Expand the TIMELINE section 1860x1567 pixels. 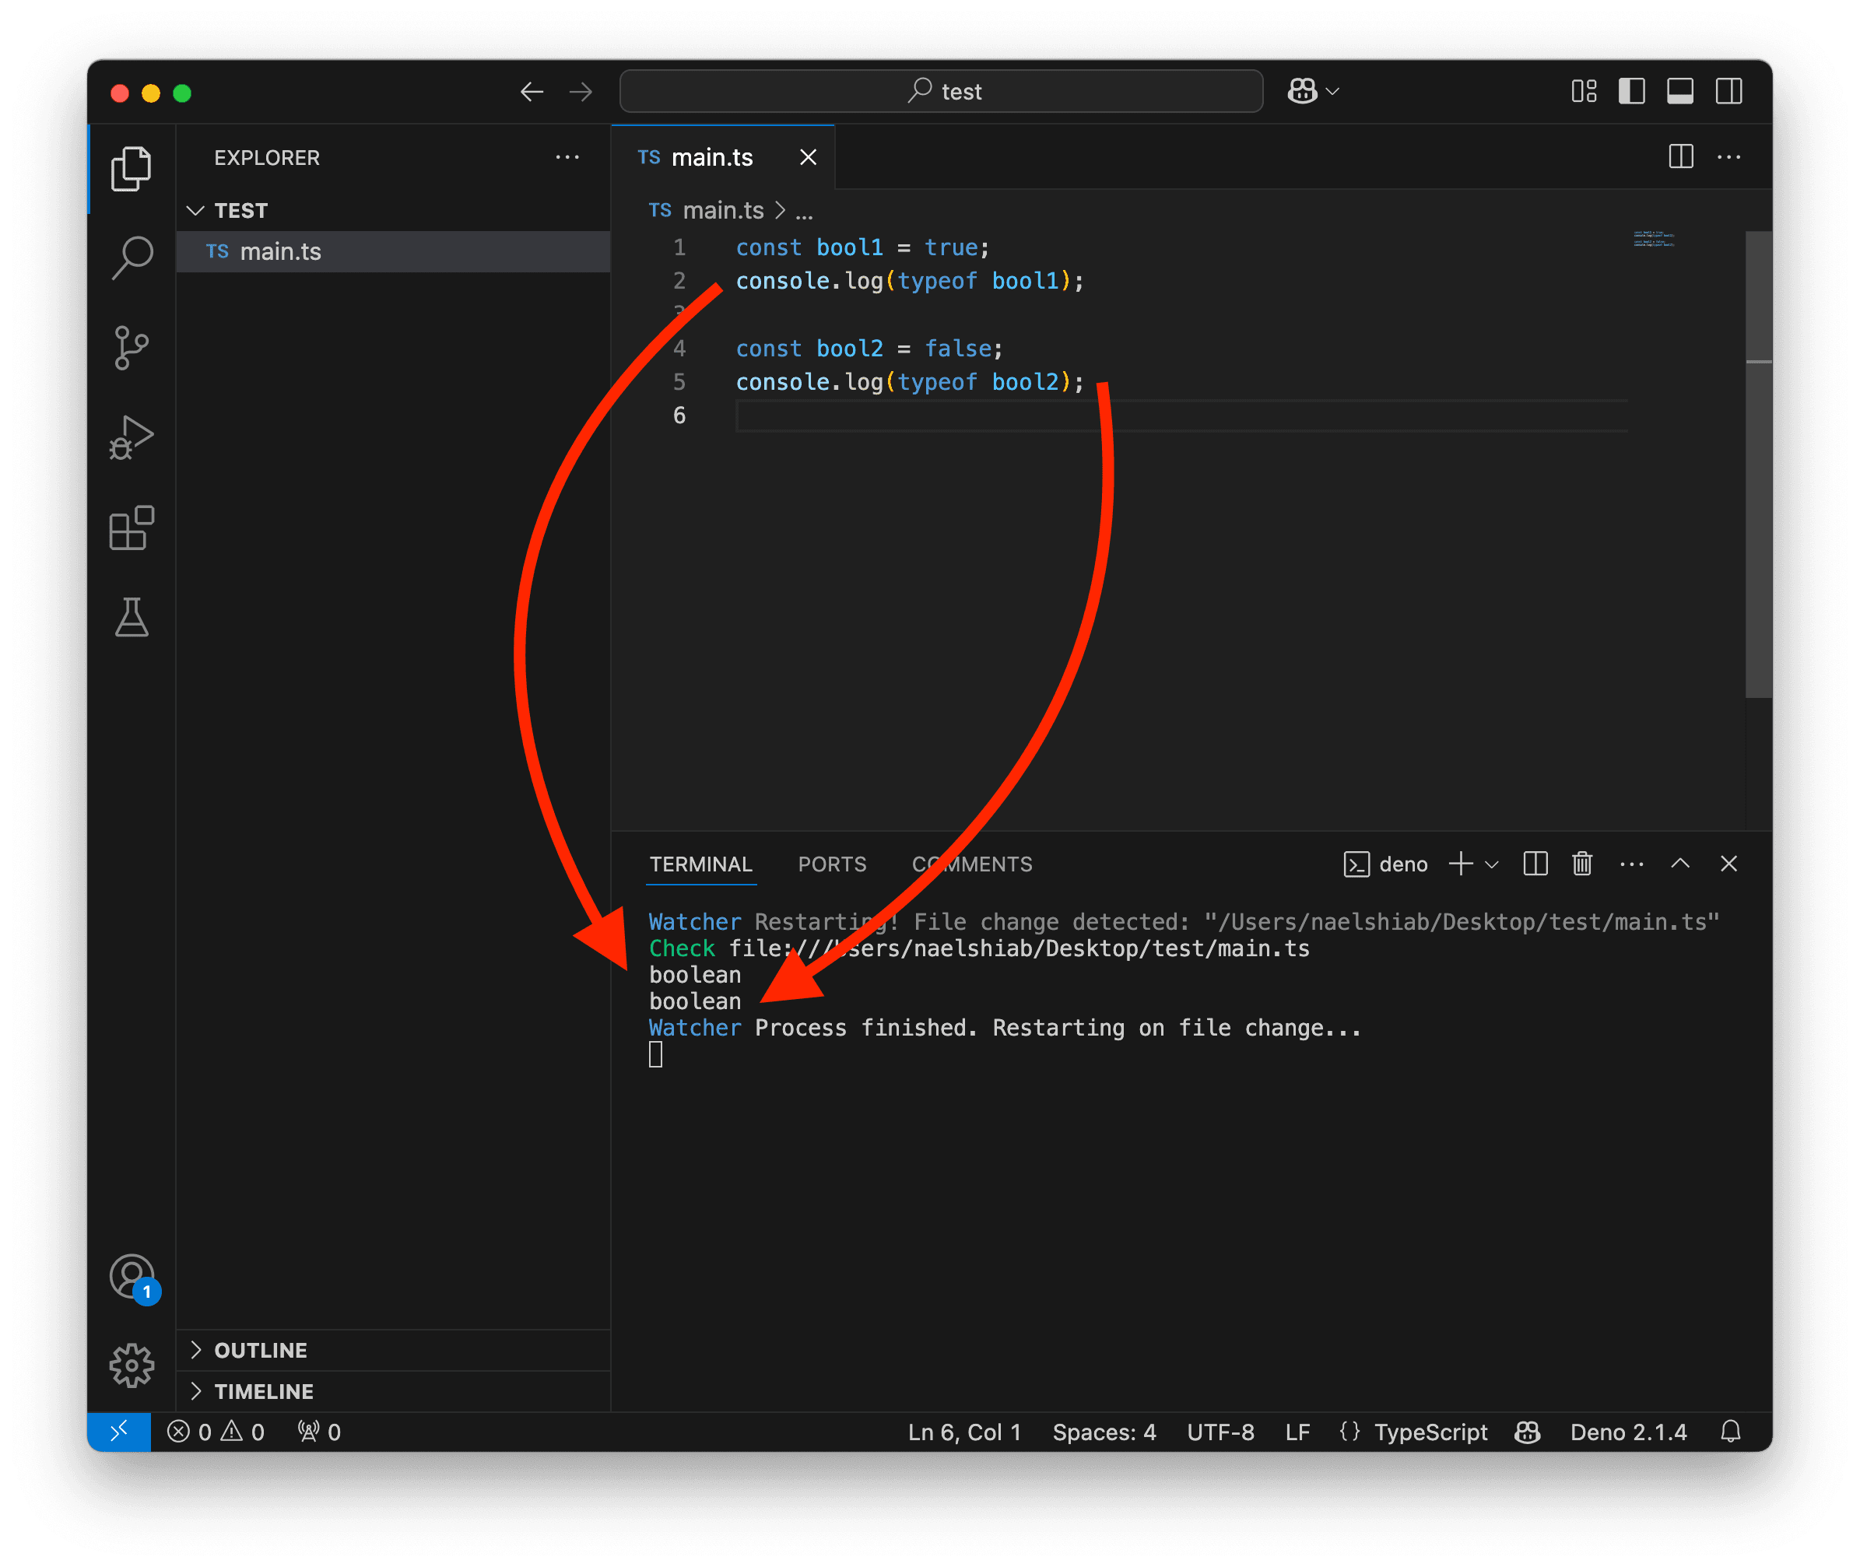pos(263,1391)
